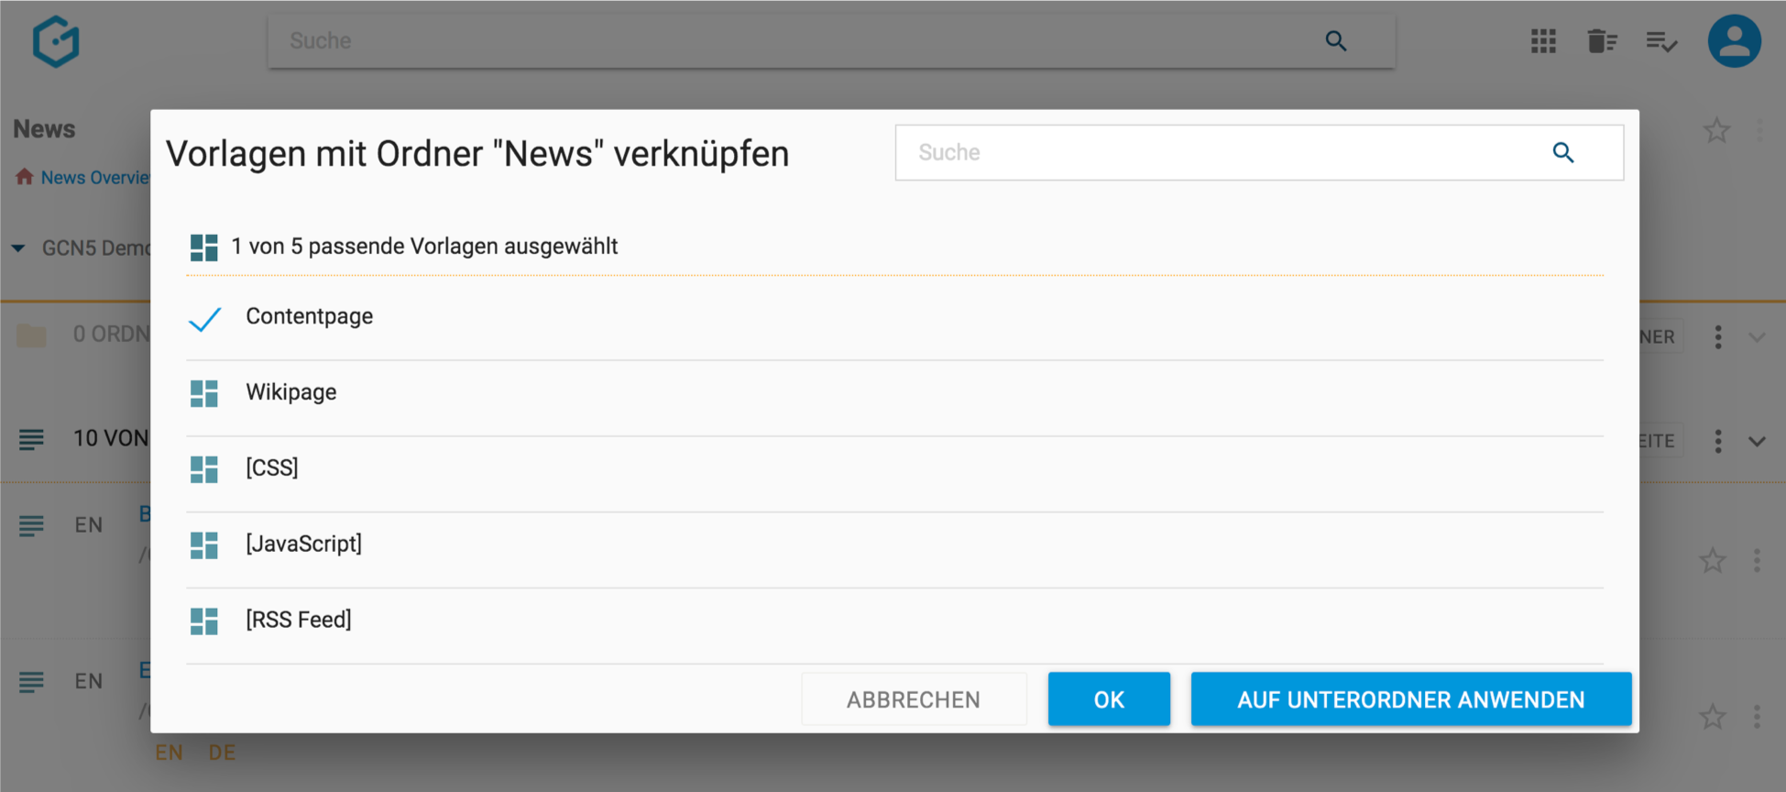Select the [JavaScript] template icon
1786x792 pixels.
203,545
